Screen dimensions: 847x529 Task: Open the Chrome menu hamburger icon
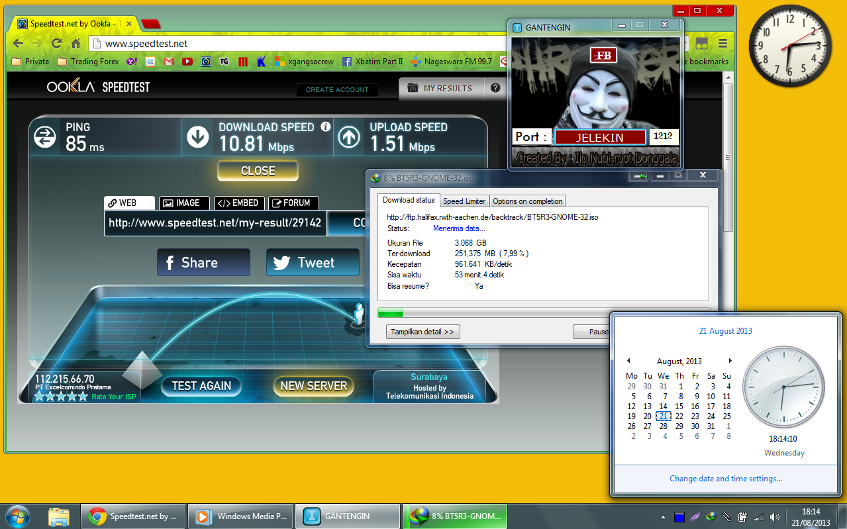722,44
